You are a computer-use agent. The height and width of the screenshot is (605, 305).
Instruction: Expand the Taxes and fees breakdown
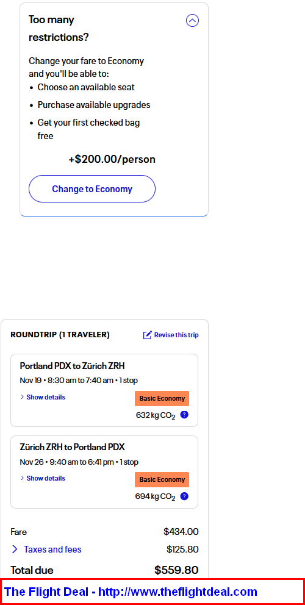[52, 549]
